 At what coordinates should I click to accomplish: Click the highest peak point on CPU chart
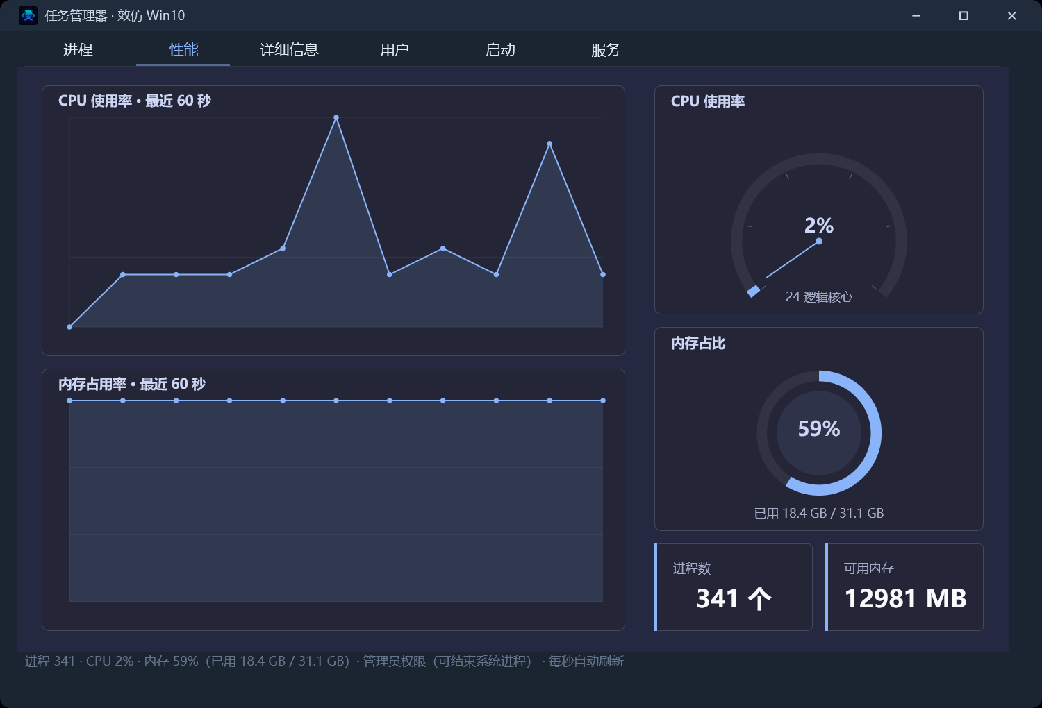[x=336, y=117]
